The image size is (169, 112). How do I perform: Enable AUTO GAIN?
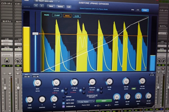pyautogui.click(x=63, y=100)
